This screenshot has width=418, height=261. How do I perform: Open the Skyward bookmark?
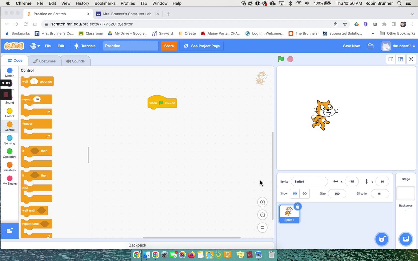click(163, 33)
